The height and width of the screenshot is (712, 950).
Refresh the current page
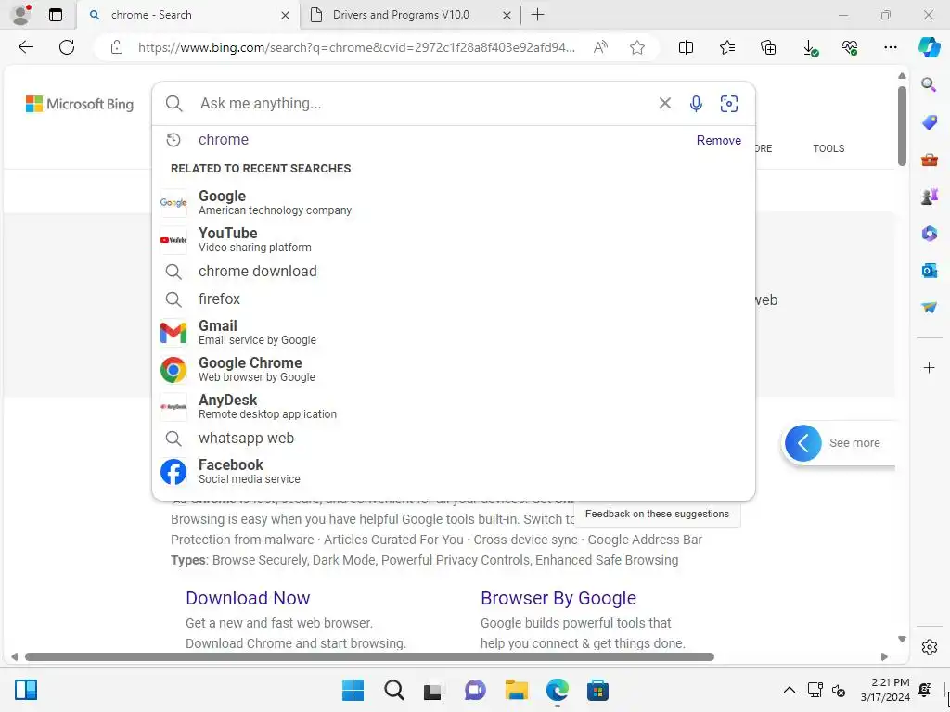tap(67, 47)
